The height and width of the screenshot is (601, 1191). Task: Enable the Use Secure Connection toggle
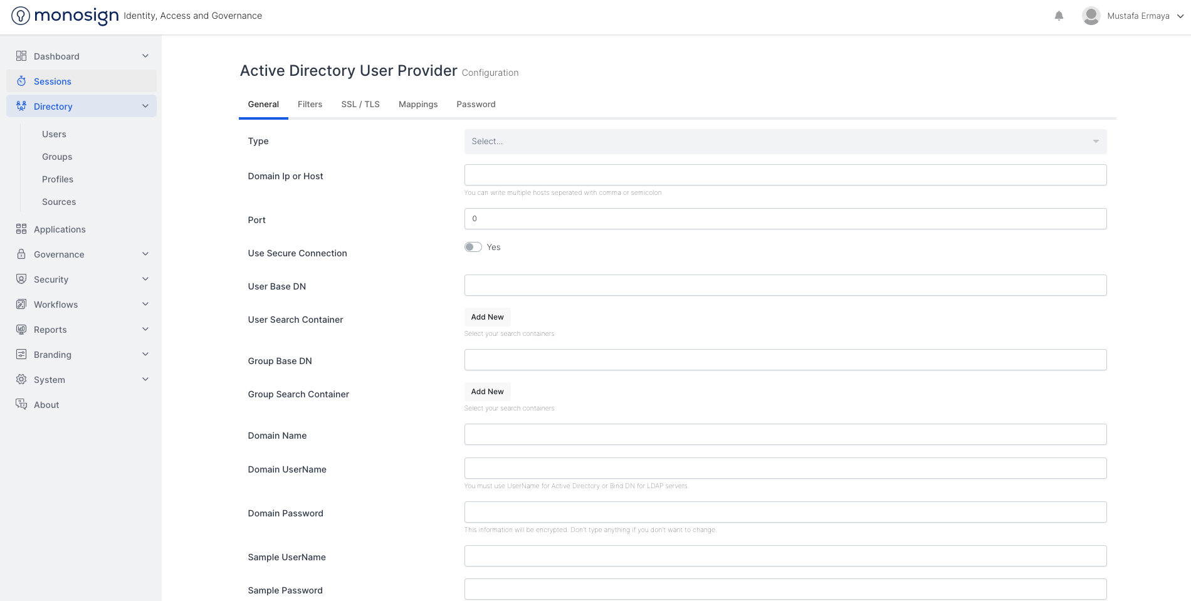tap(473, 247)
